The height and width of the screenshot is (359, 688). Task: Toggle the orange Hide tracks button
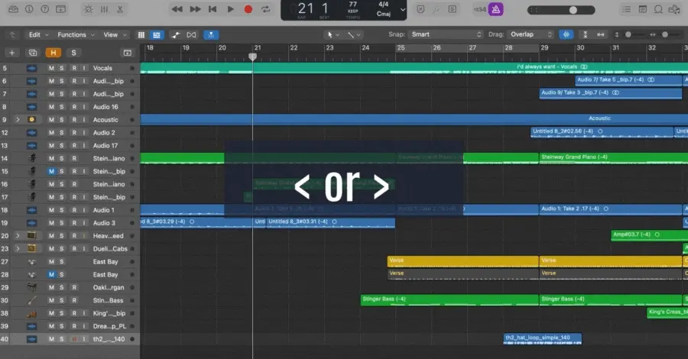[53, 53]
